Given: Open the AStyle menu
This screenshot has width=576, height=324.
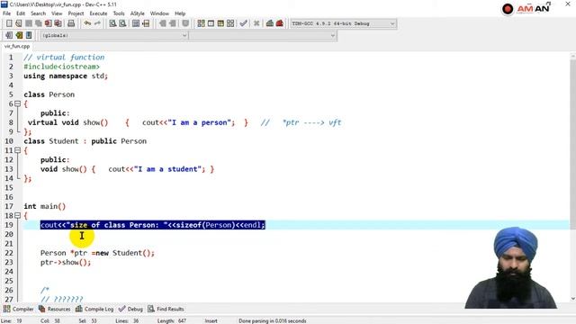Looking at the screenshot, I should pyautogui.click(x=138, y=13).
